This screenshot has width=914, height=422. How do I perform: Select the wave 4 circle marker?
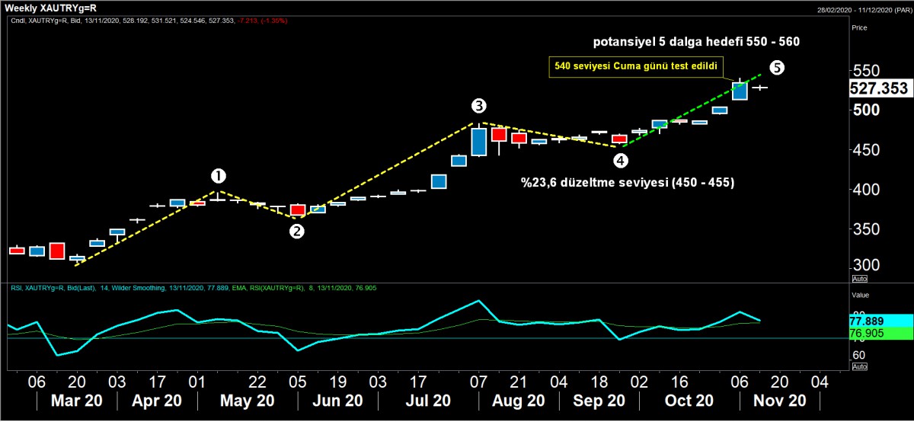click(x=622, y=161)
